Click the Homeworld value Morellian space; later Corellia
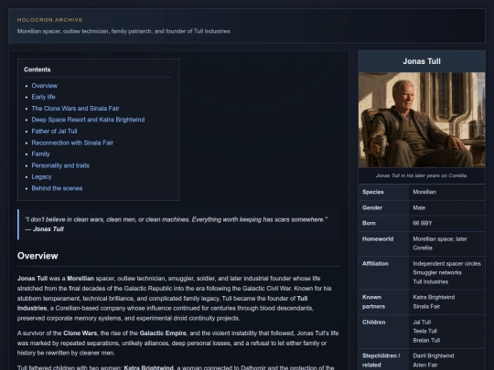This screenshot has width=494, height=370. (440, 244)
